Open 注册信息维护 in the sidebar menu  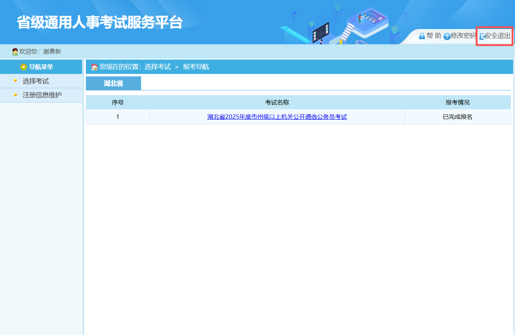[42, 95]
